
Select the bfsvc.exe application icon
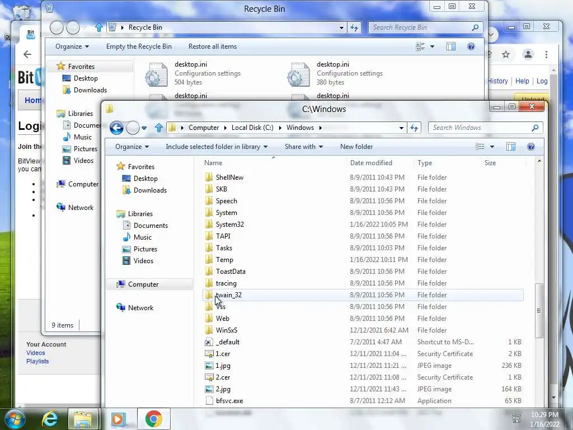click(209, 401)
